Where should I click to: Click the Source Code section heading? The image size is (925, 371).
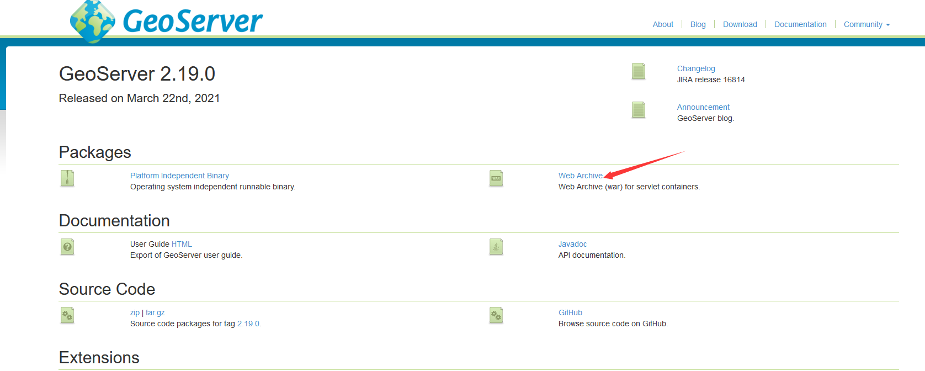(107, 289)
